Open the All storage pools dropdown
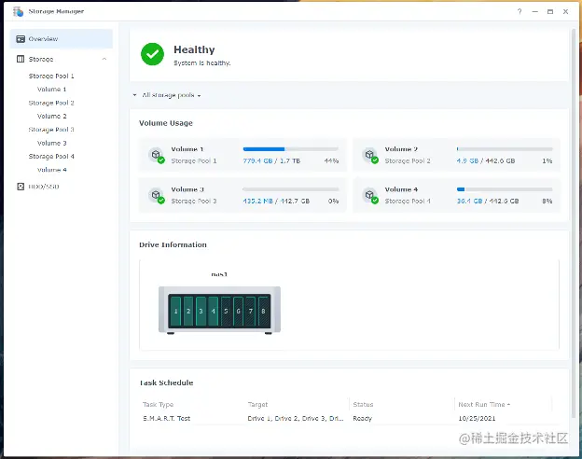This screenshot has width=582, height=459. click(x=172, y=95)
